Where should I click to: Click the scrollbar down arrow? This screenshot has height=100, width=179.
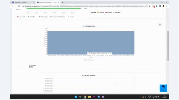(x=168, y=92)
